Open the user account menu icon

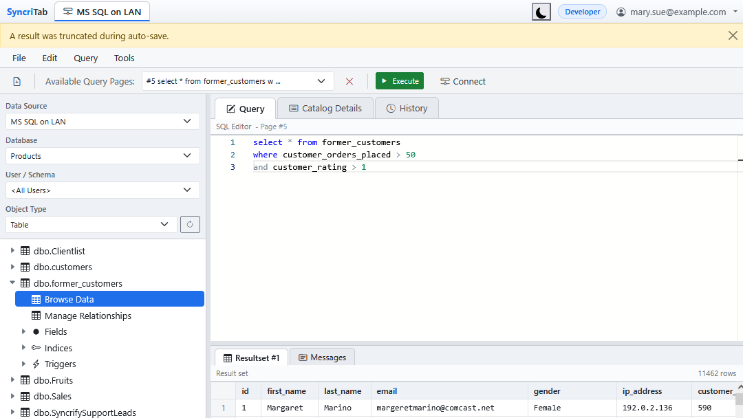pos(621,12)
